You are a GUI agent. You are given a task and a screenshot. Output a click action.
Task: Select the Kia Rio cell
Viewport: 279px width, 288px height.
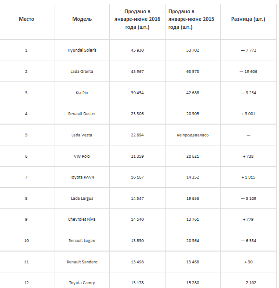82,93
